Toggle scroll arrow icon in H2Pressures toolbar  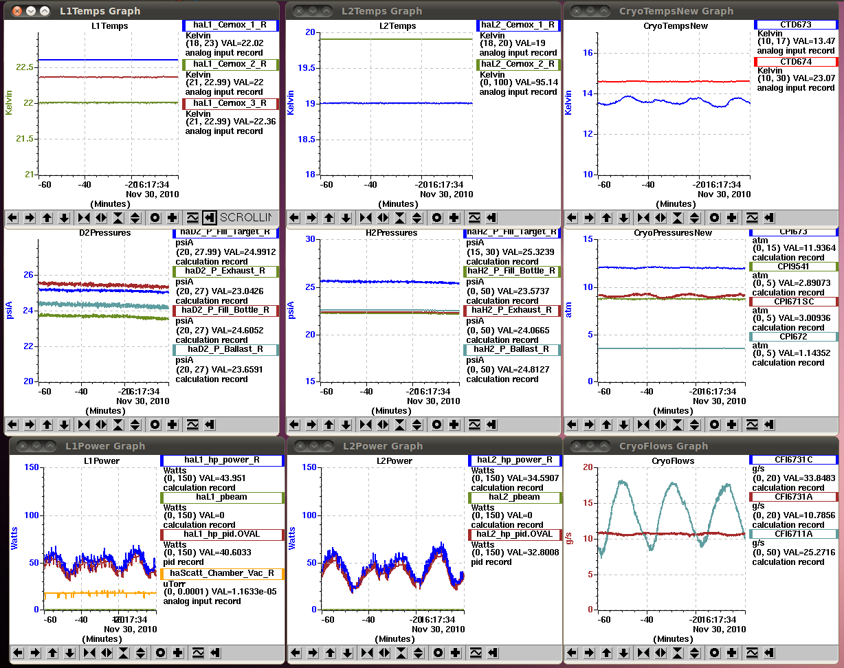pos(491,425)
